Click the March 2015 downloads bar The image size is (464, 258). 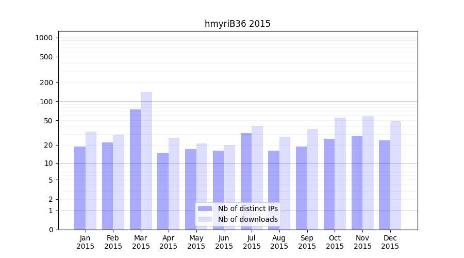(146, 160)
